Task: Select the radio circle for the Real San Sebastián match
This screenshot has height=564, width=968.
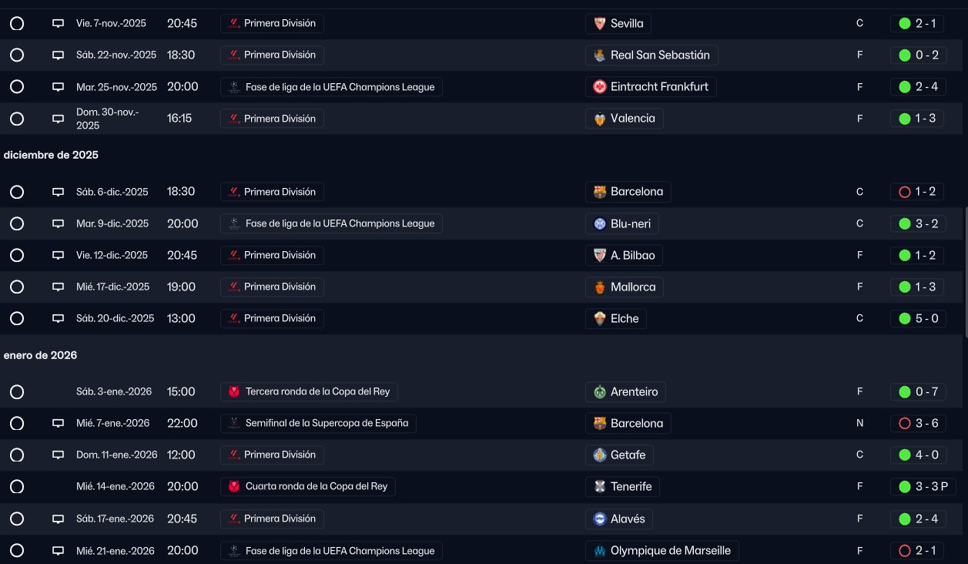Action: click(x=17, y=55)
